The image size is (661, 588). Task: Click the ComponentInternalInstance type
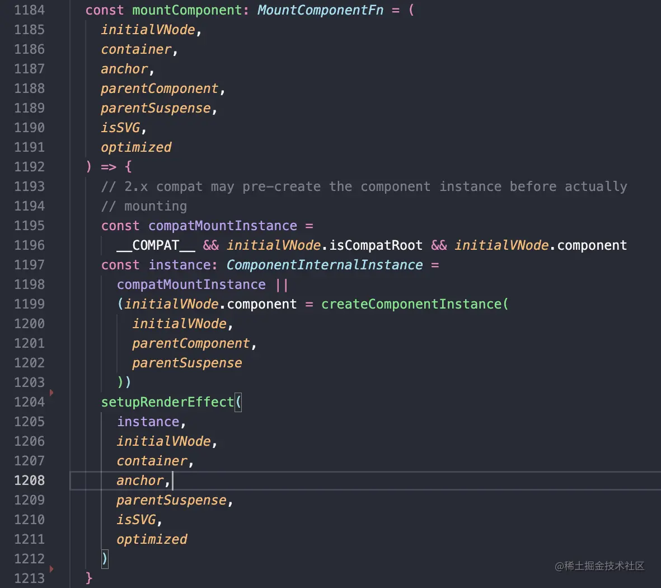325,265
